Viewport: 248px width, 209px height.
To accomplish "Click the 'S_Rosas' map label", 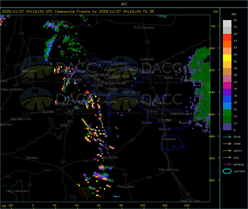I will coord(111,88).
